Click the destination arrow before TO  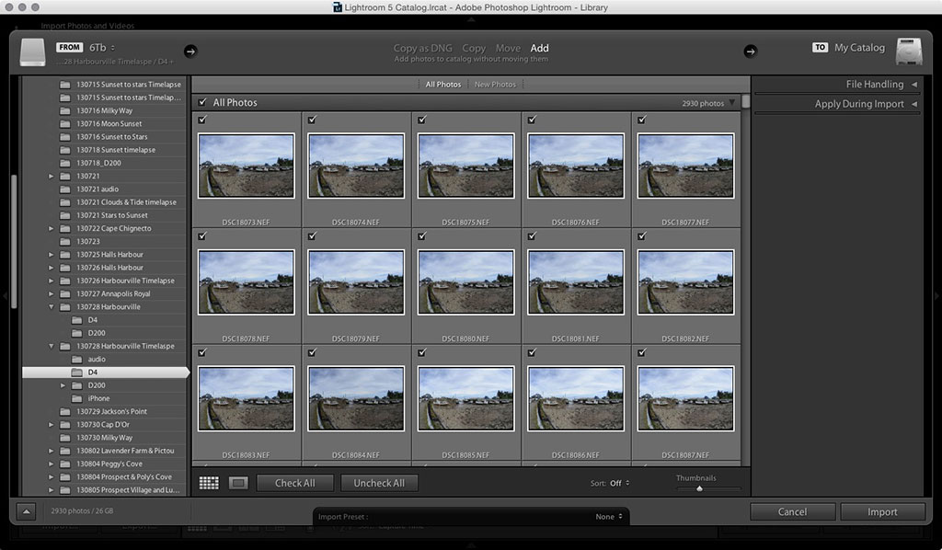(x=751, y=51)
